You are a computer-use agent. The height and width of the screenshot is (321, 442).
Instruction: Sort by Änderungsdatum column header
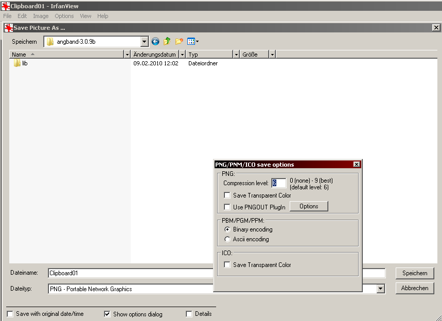tap(155, 54)
